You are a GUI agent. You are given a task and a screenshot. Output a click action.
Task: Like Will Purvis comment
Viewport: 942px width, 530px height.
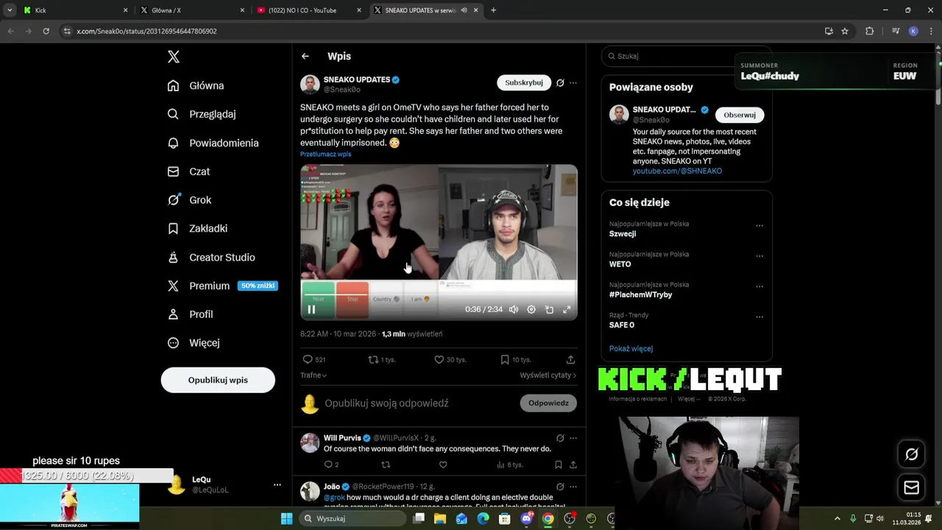click(x=443, y=464)
